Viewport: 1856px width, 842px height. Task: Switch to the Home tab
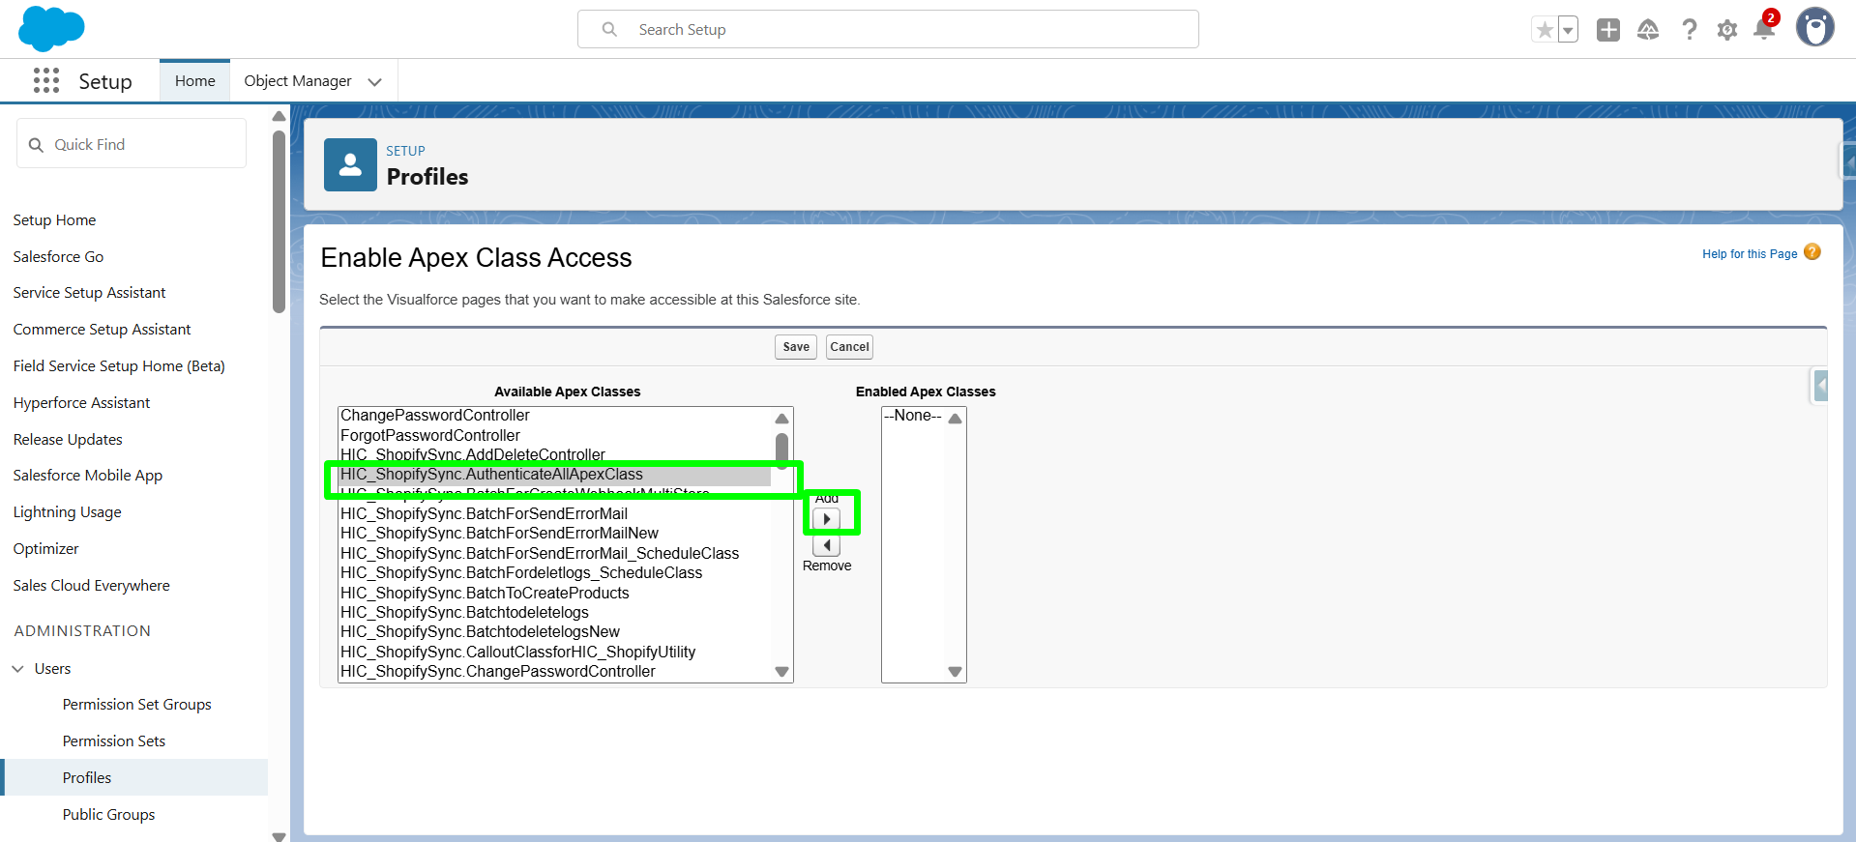194,81
